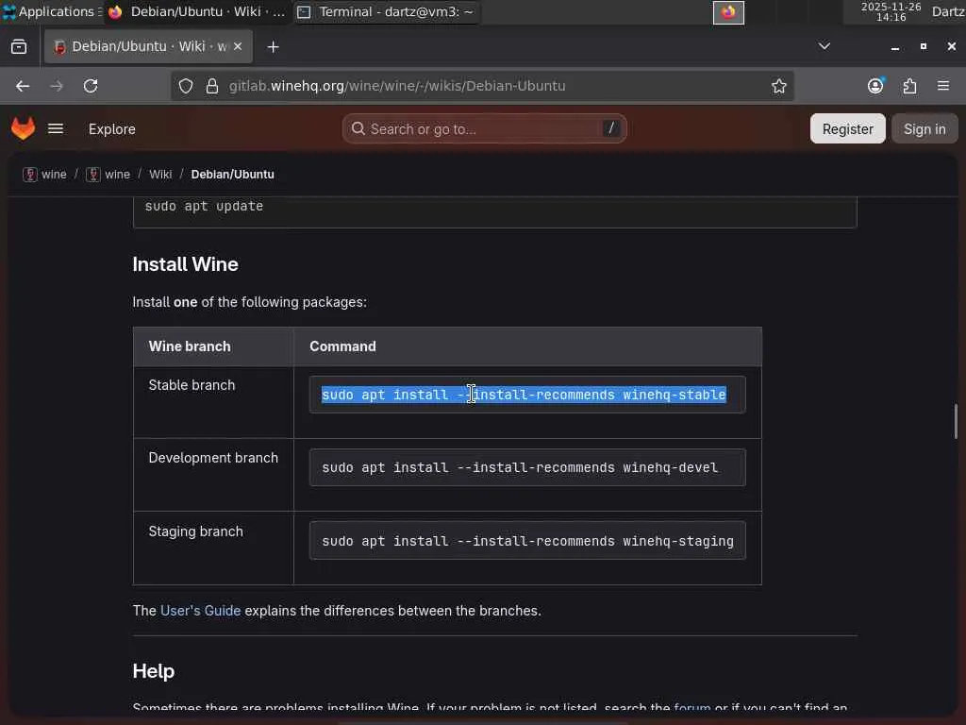966x725 pixels.
Task: Select the Debian/Ubuntu Wiki browser tab
Action: click(x=148, y=47)
